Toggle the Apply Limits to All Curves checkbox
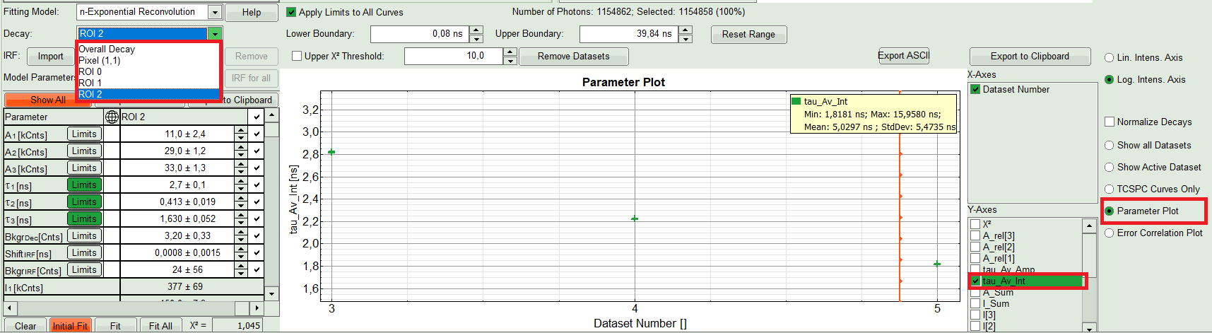This screenshot has height=333, width=1212. click(291, 12)
